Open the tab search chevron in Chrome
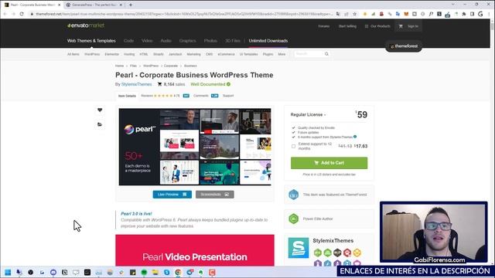Image resolution: width=495 pixels, height=278 pixels. [453, 5]
